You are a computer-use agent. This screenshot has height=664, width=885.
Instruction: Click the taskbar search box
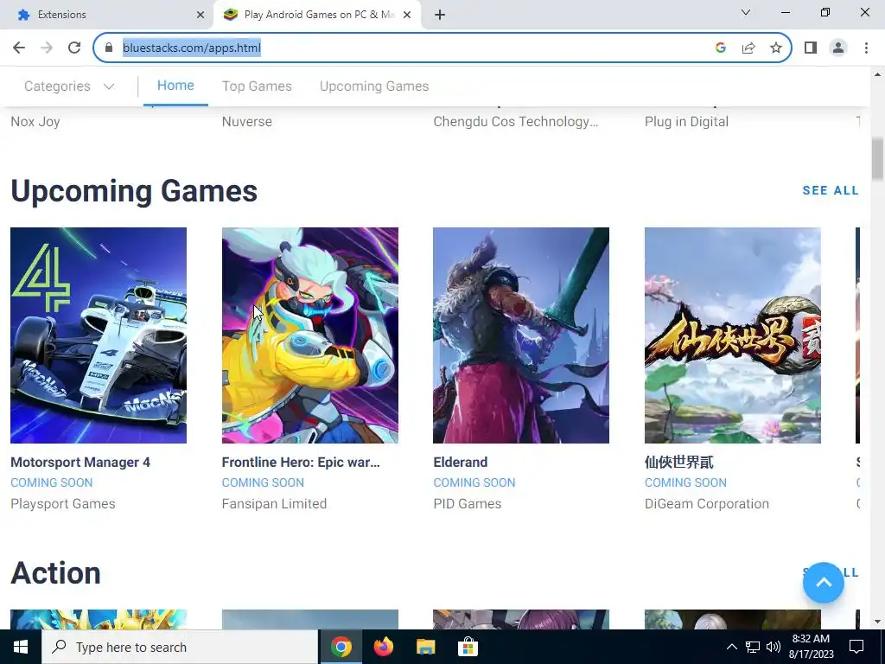[x=180, y=647]
